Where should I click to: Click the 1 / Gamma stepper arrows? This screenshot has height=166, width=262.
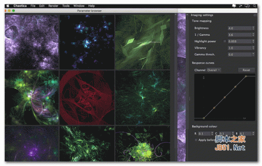click(x=253, y=35)
